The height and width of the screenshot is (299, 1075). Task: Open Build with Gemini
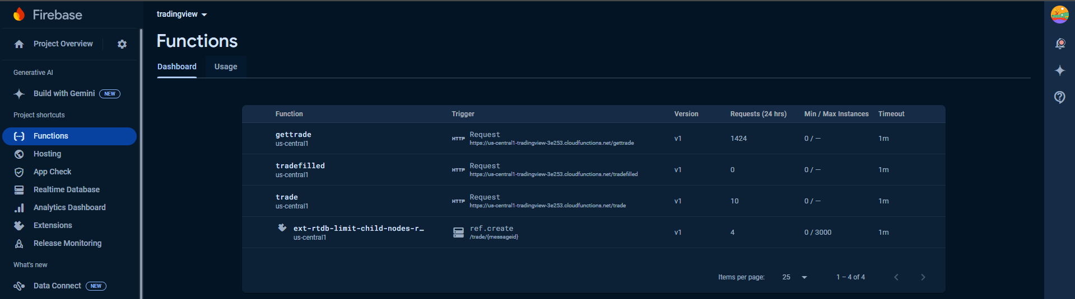pyautogui.click(x=64, y=93)
